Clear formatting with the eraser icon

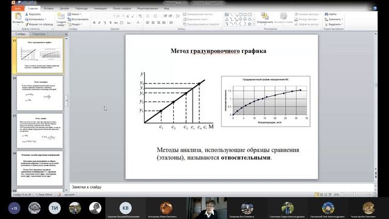point(140,16)
